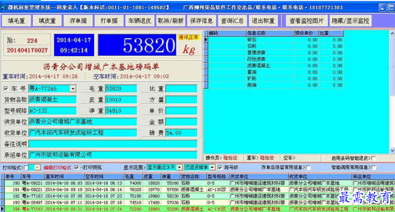Select the 普通沥青 row
Viewport: 395px width, 212px height.
(274, 53)
